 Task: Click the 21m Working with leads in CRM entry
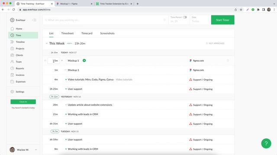tap(83, 115)
